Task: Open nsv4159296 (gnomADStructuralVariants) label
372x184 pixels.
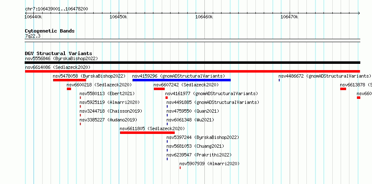Action: coord(178,76)
